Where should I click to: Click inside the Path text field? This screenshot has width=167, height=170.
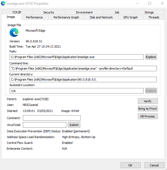(x=76, y=57)
